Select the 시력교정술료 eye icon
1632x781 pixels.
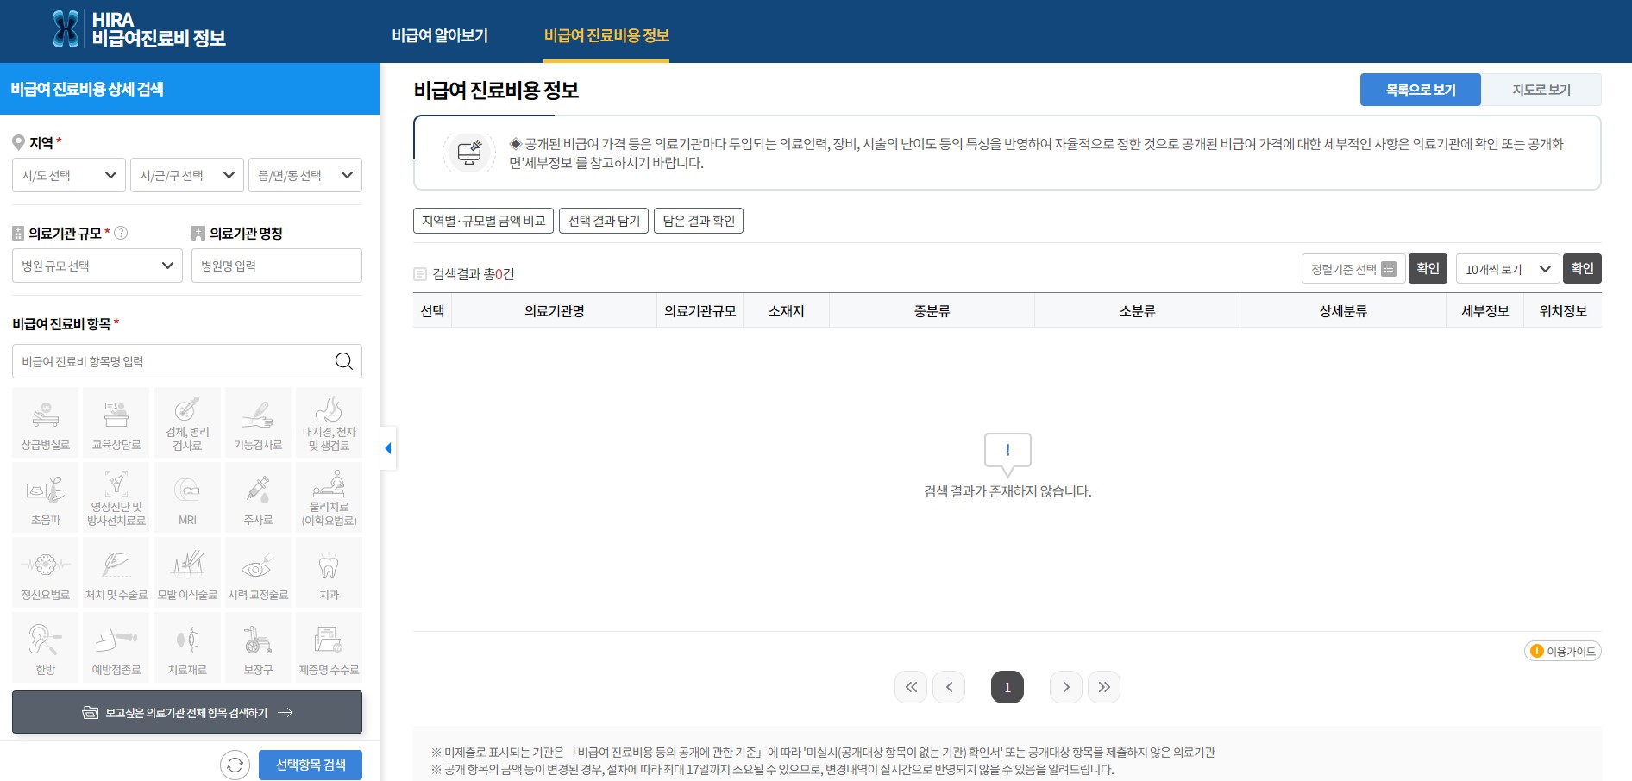pyautogui.click(x=258, y=571)
